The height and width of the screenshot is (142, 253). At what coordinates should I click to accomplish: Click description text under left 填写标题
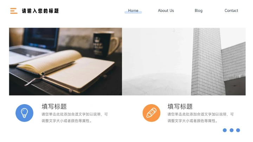pyautogui.click(x=74, y=117)
